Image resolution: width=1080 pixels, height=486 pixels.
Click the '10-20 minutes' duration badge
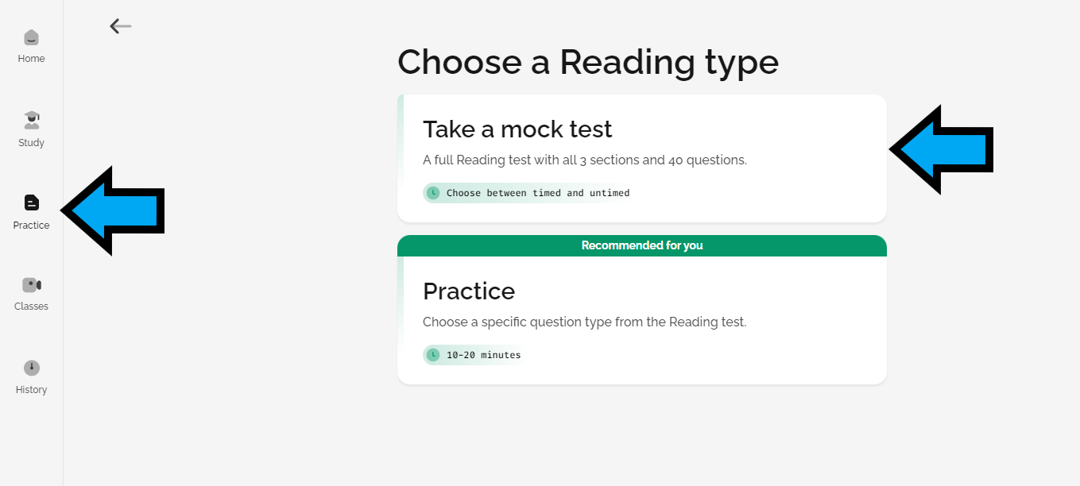483,355
